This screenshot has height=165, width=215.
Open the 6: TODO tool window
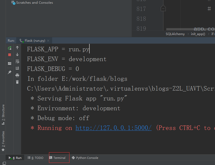click(x=35, y=158)
